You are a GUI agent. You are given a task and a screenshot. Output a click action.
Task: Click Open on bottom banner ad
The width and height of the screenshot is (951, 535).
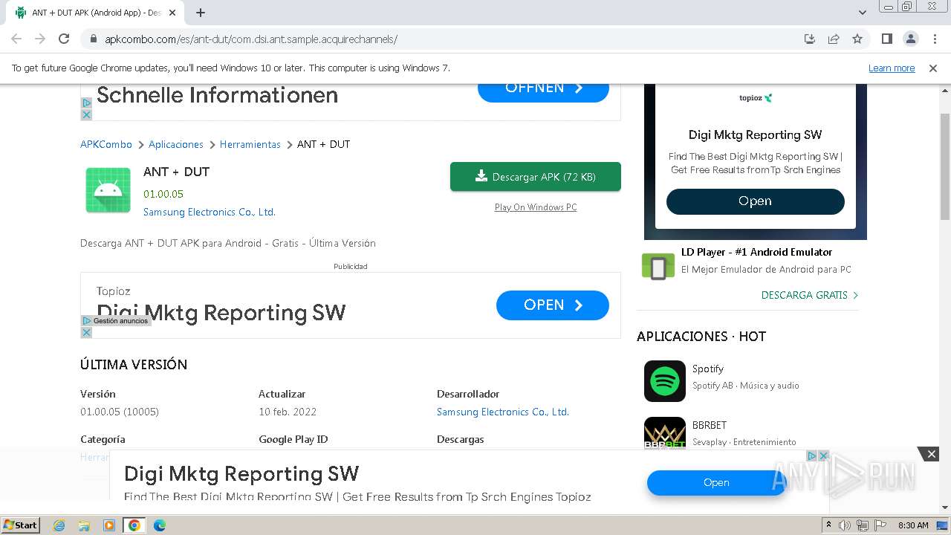[716, 483]
